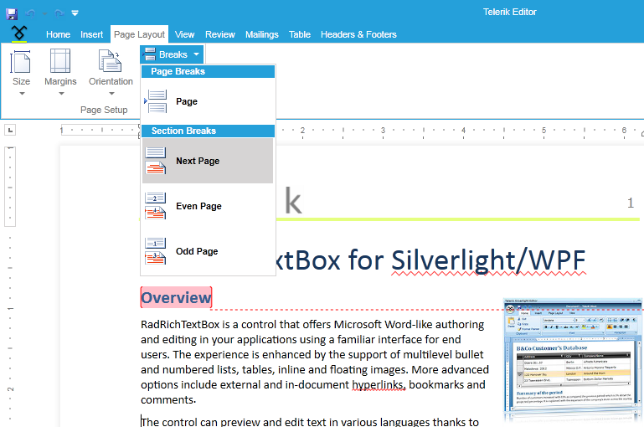Expand the Size dropdown arrow
The image size is (644, 427).
[x=22, y=94]
